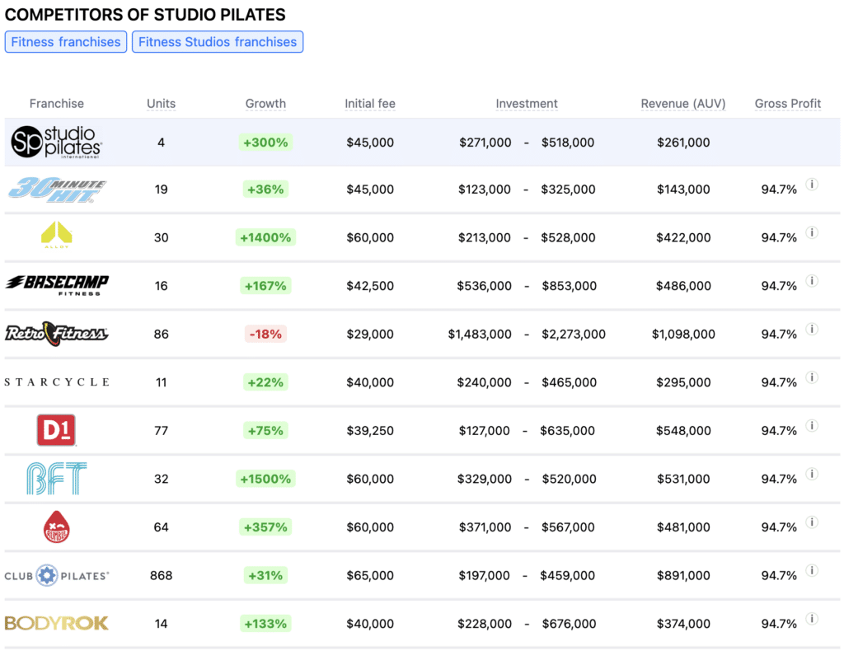Click the +31% growth badge
This screenshot has width=844, height=660.
265,576
